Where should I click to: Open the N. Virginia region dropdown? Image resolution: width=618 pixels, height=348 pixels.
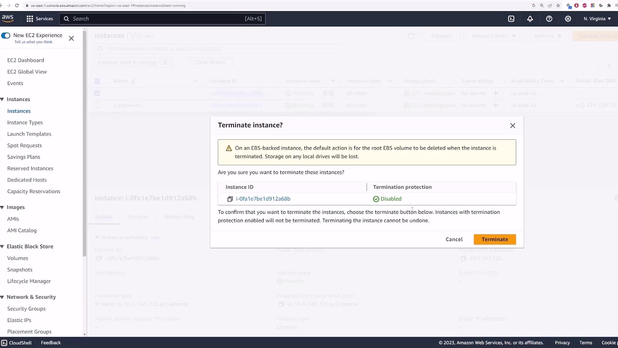point(597,19)
